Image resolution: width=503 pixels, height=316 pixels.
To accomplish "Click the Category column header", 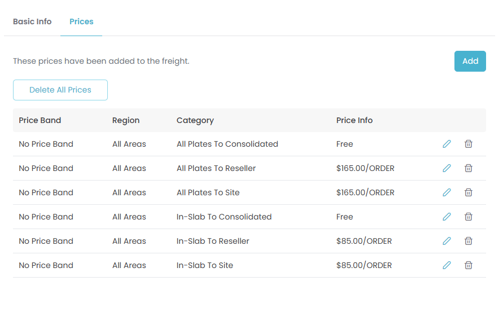I will pos(195,120).
